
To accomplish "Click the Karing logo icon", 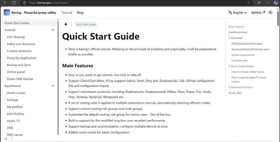I will (7, 12).
